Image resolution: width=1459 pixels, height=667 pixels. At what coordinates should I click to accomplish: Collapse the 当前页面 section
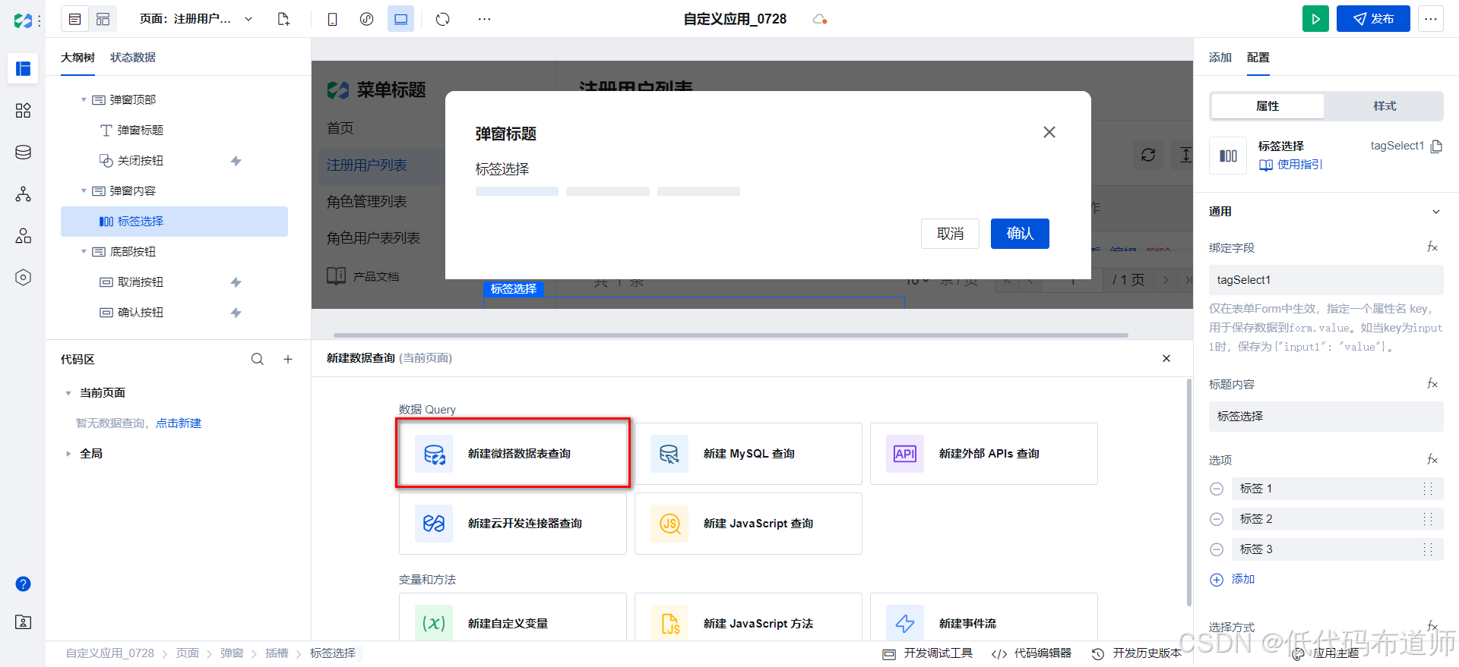(68, 393)
